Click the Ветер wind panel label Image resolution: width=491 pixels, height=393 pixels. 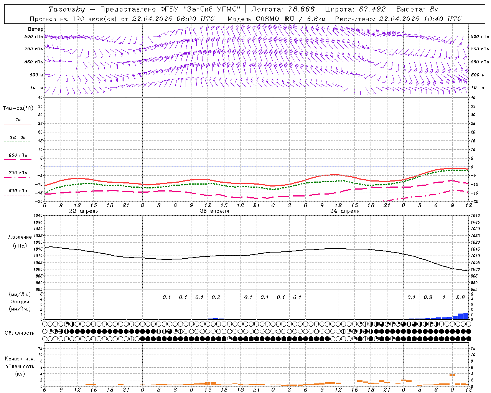point(36,29)
